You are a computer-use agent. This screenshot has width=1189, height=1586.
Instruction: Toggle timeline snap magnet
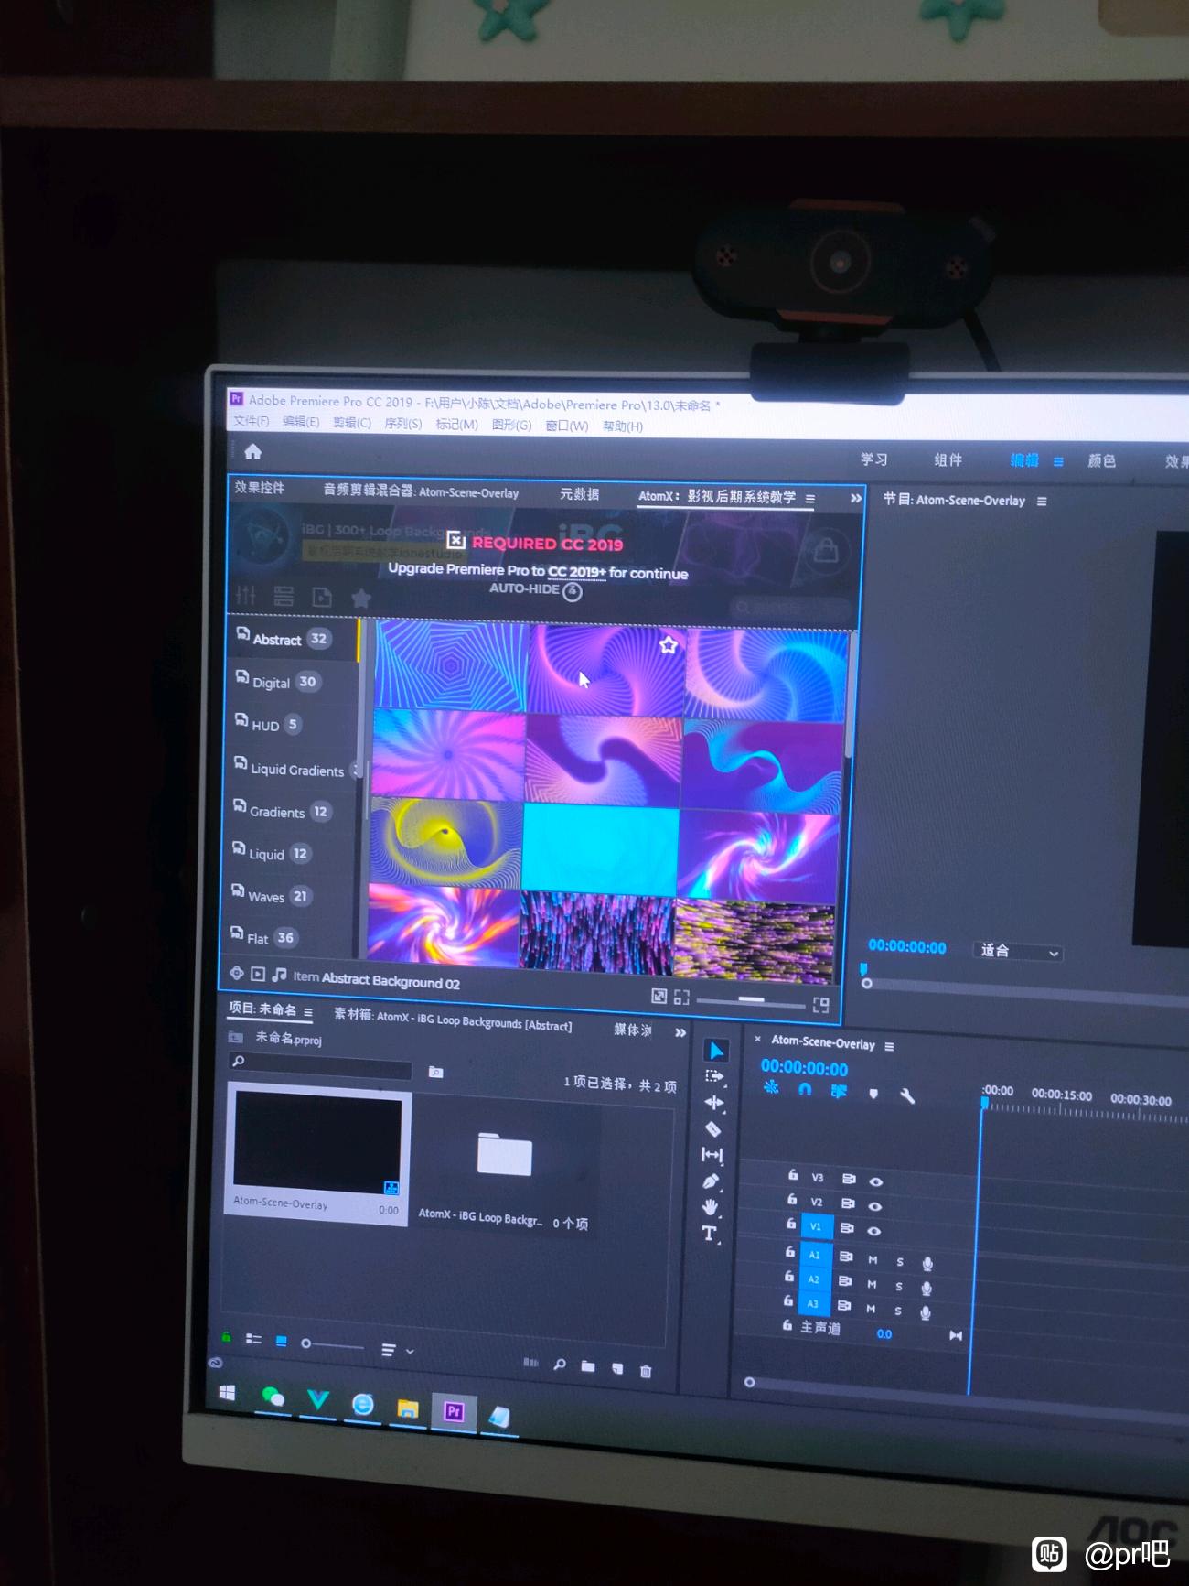click(805, 1089)
